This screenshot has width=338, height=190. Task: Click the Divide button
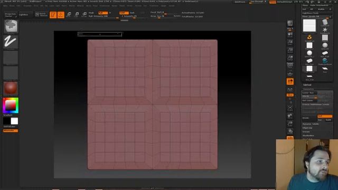(309, 118)
